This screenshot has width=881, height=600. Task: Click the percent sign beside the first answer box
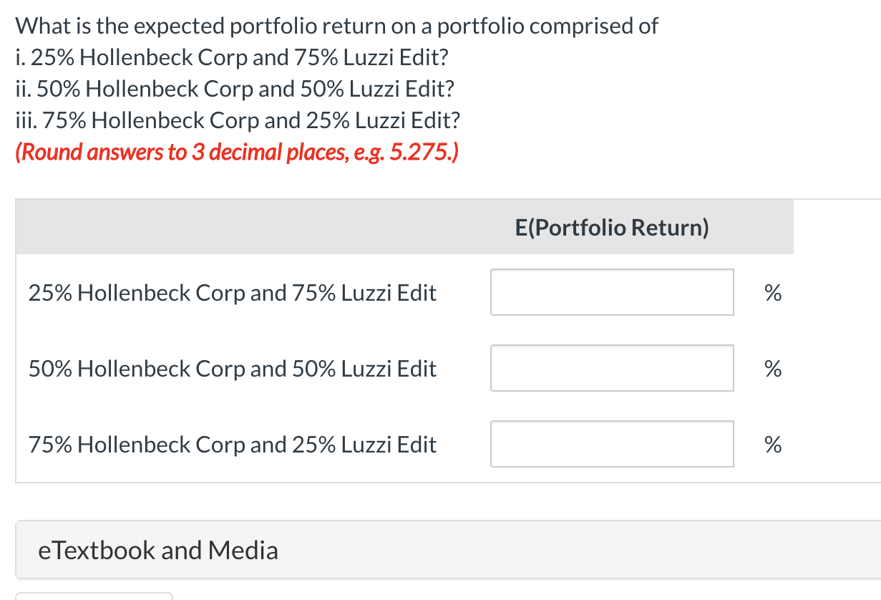(773, 292)
